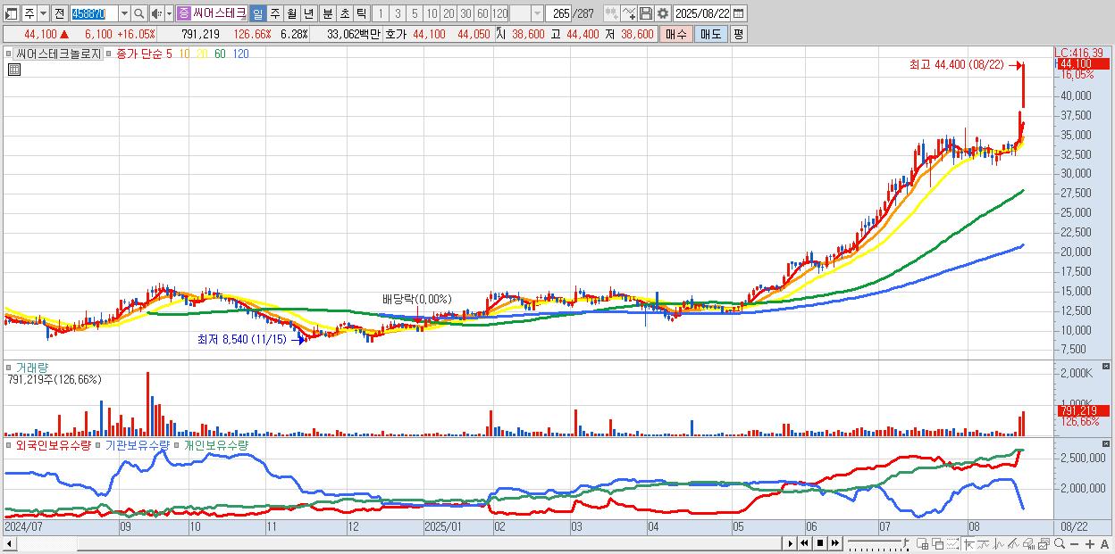Click the date field 2025/08/22
The image size is (1115, 554).
[x=702, y=13]
